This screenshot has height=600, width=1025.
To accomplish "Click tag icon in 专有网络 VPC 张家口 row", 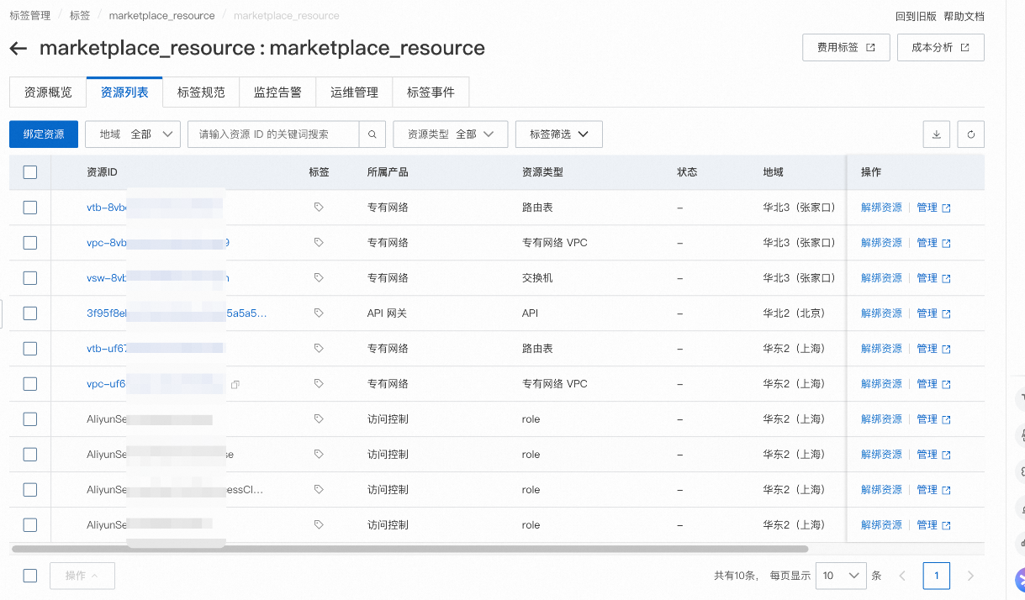I will pos(319,243).
